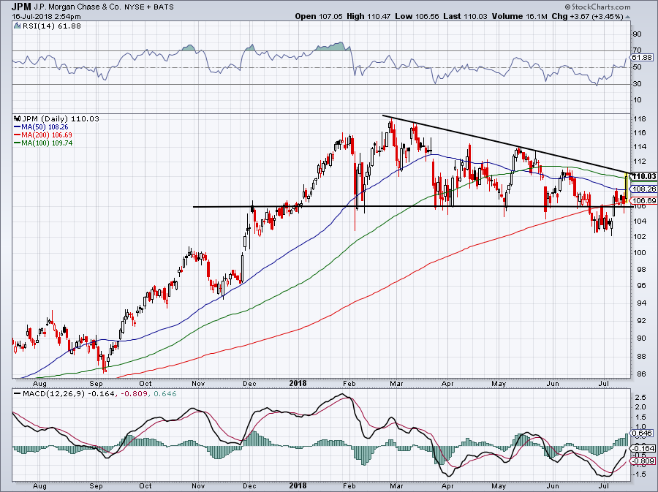658x492 pixels.
Task: Click the -0.164 tag on the MACD axis
Action: coord(643,448)
